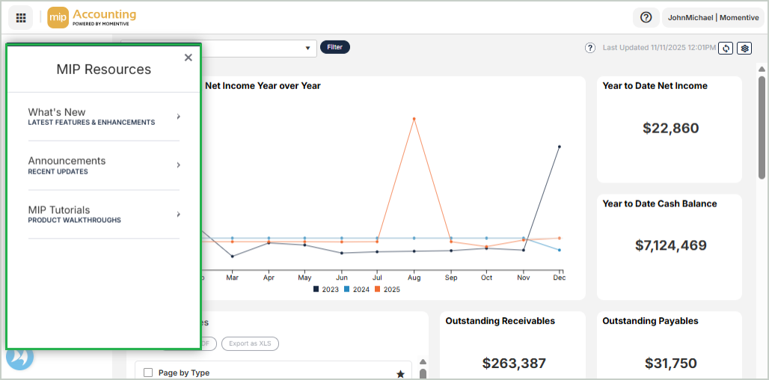Open the JohnMichael | Momentive user menu
The width and height of the screenshot is (769, 380).
(x=712, y=18)
